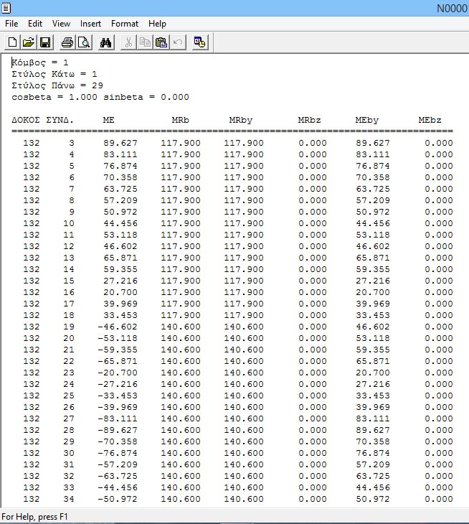
Task: Click the 'Στύλος Πάνω = 29' line
Action: tap(57, 85)
